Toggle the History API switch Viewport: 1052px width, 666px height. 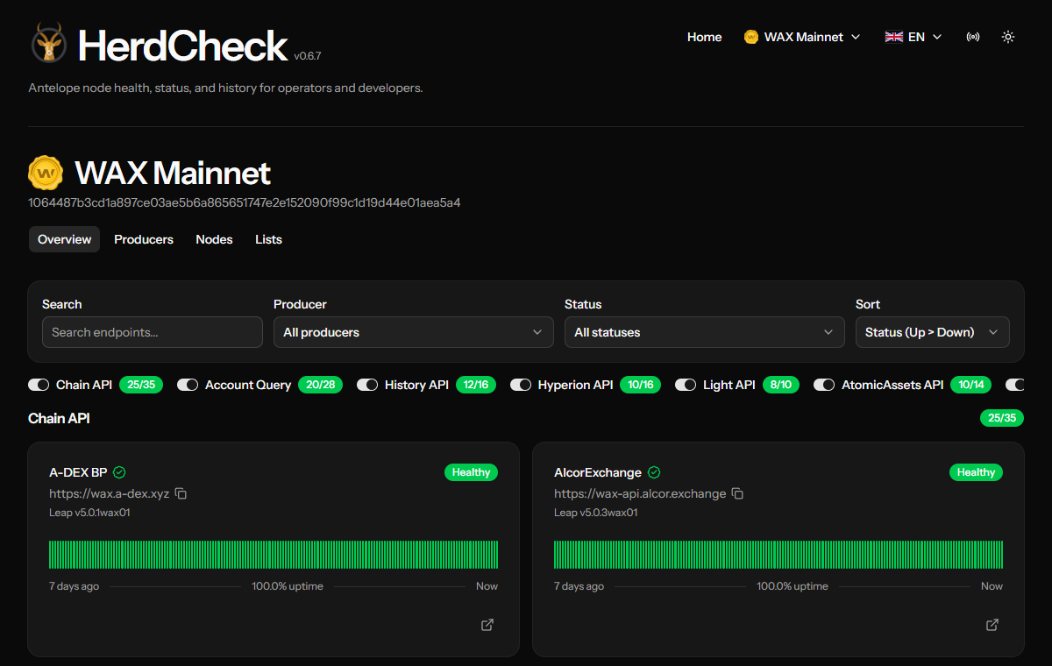[x=367, y=385]
